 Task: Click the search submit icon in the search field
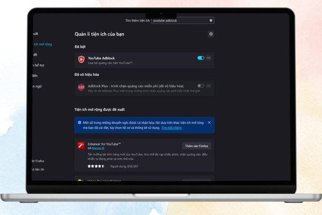(211, 20)
